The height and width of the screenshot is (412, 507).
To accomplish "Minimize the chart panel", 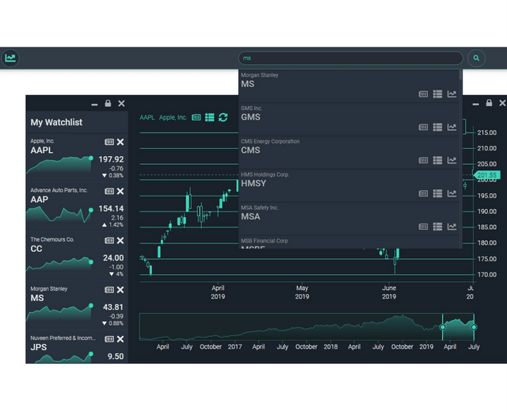I will click(x=475, y=104).
